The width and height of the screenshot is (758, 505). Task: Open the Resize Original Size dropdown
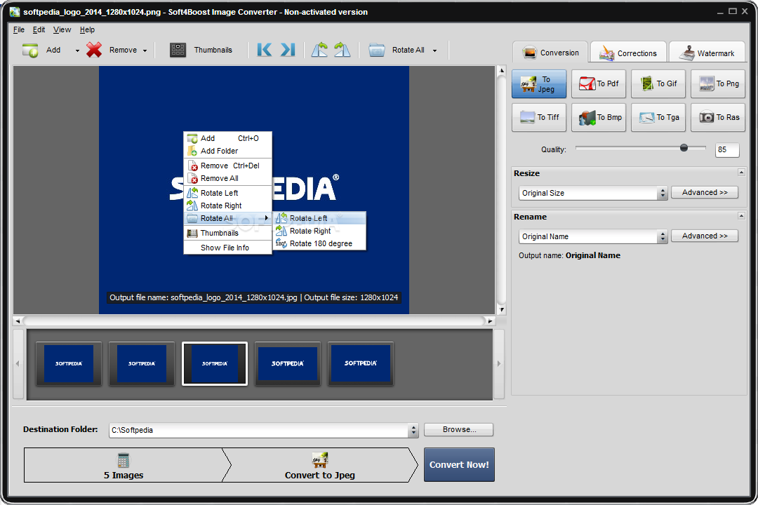[x=594, y=194]
